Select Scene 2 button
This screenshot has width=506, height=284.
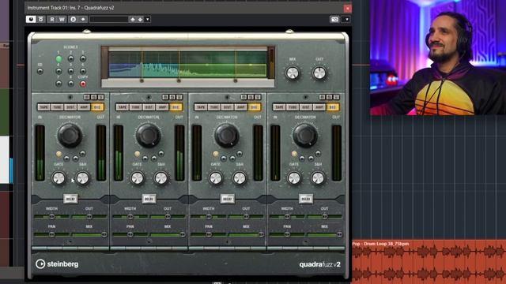[x=70, y=59]
